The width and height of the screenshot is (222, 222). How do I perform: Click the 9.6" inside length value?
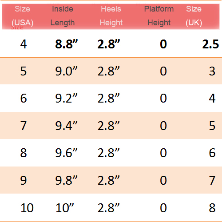pos(67,153)
